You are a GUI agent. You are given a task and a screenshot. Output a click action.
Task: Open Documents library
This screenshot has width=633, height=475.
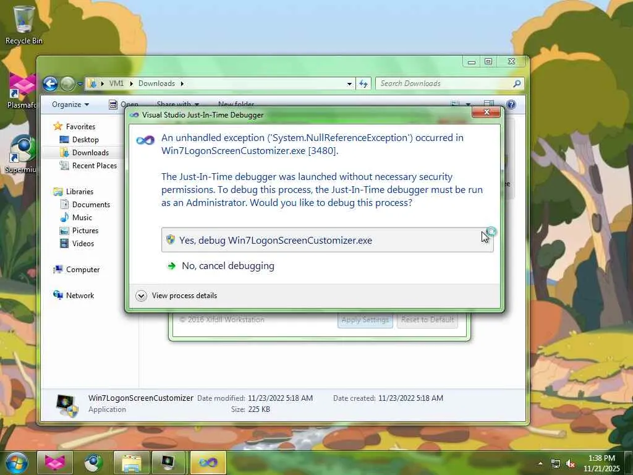tap(91, 204)
